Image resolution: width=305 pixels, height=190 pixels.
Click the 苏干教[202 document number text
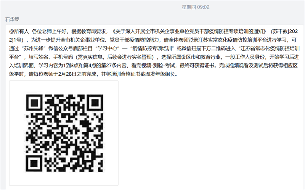click(x=285, y=31)
